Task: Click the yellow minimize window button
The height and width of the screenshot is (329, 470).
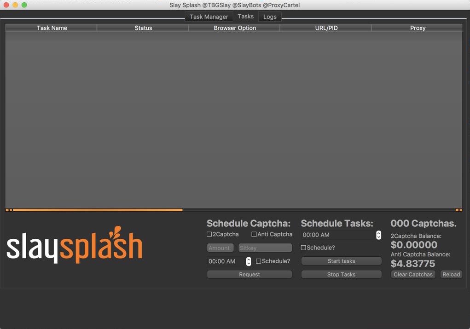Action: 15,5
